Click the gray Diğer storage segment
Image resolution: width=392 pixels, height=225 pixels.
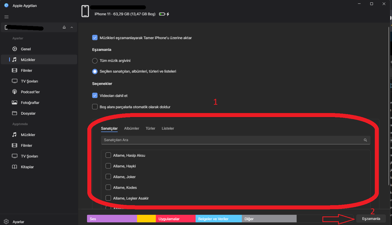(x=269, y=219)
